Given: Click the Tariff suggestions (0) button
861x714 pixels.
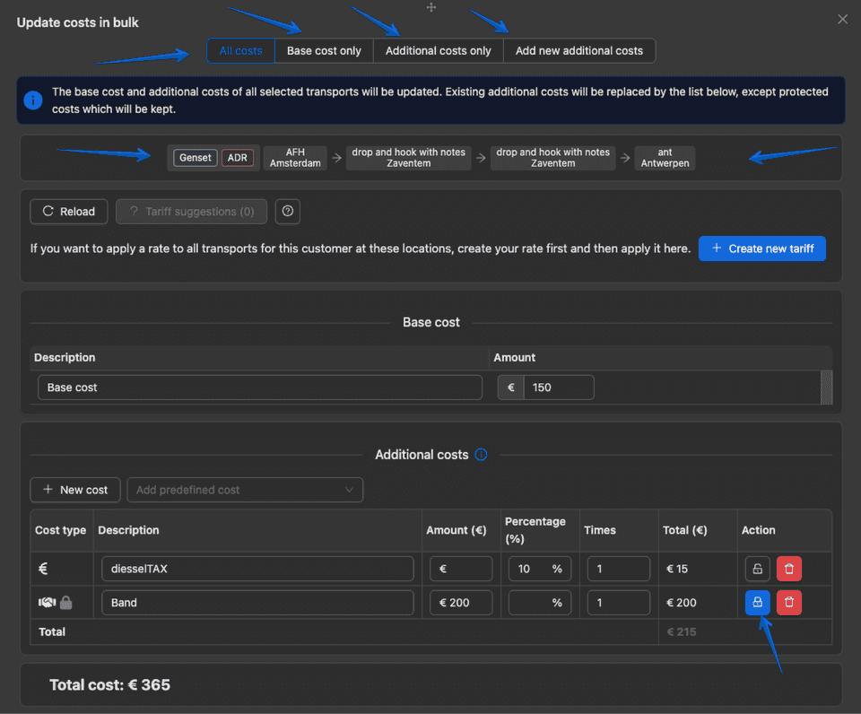Looking at the screenshot, I should (x=192, y=212).
